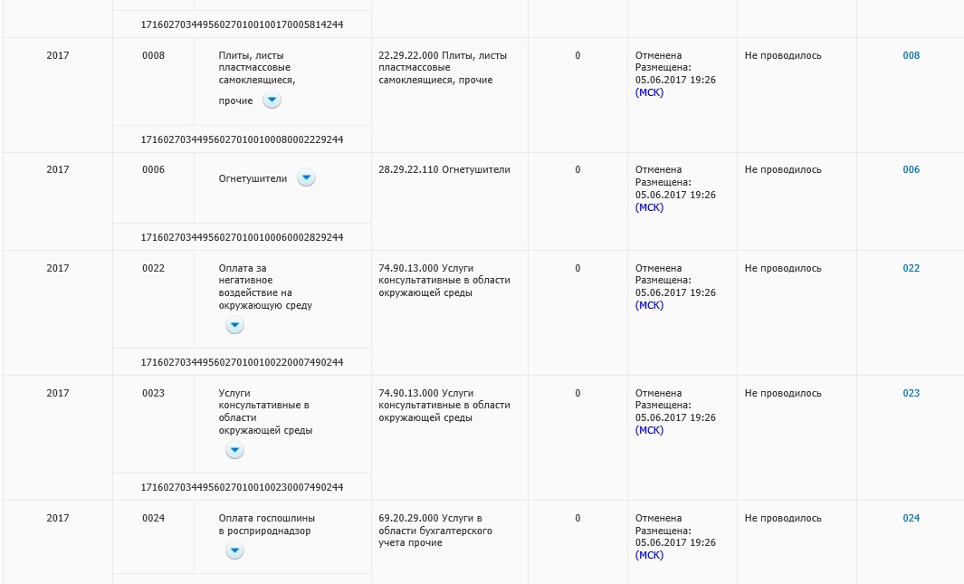
Task: Open position link 023
Action: click(912, 393)
